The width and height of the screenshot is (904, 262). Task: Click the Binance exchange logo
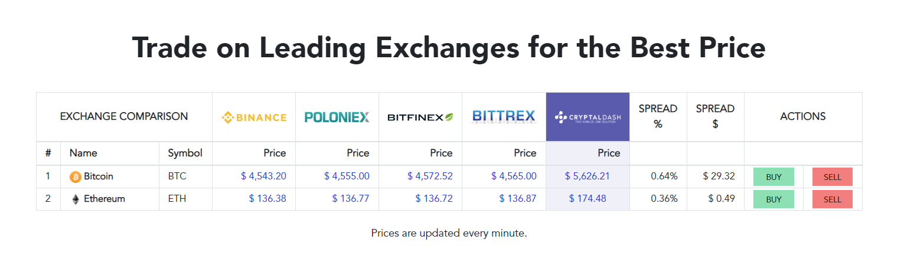(x=254, y=117)
